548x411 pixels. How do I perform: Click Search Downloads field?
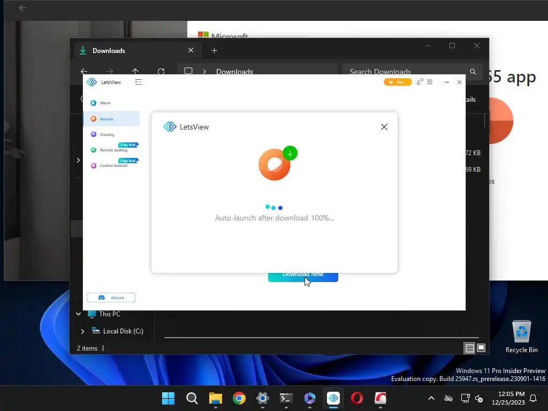(x=413, y=71)
